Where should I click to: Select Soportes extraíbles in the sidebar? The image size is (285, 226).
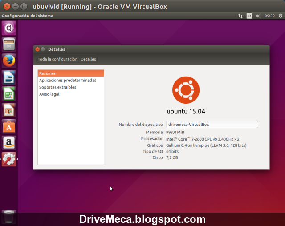71,87
